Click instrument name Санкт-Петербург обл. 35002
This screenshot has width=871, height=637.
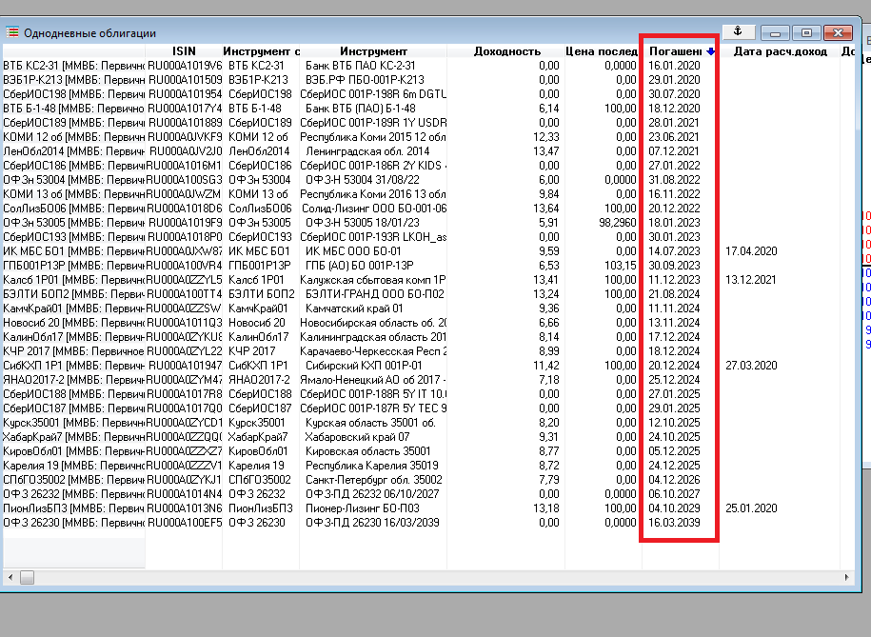coord(374,480)
